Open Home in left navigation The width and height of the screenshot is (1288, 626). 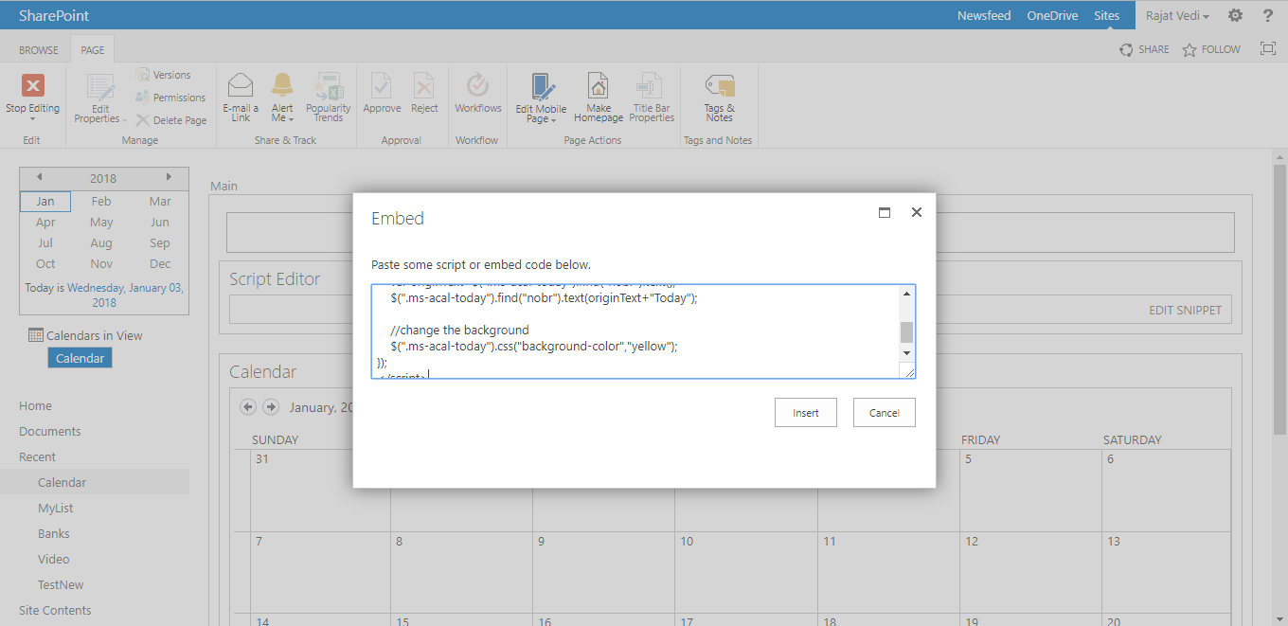[35, 405]
